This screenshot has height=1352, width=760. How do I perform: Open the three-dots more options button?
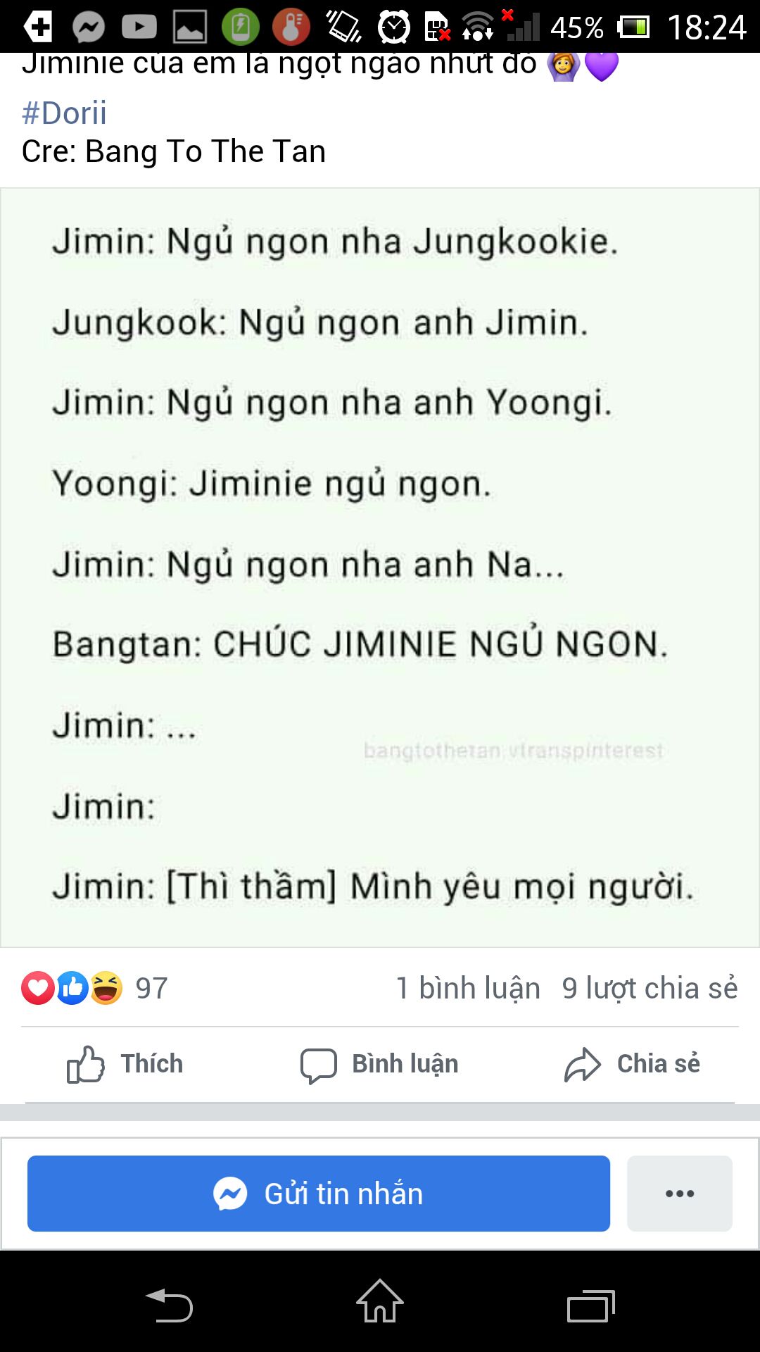point(680,1194)
